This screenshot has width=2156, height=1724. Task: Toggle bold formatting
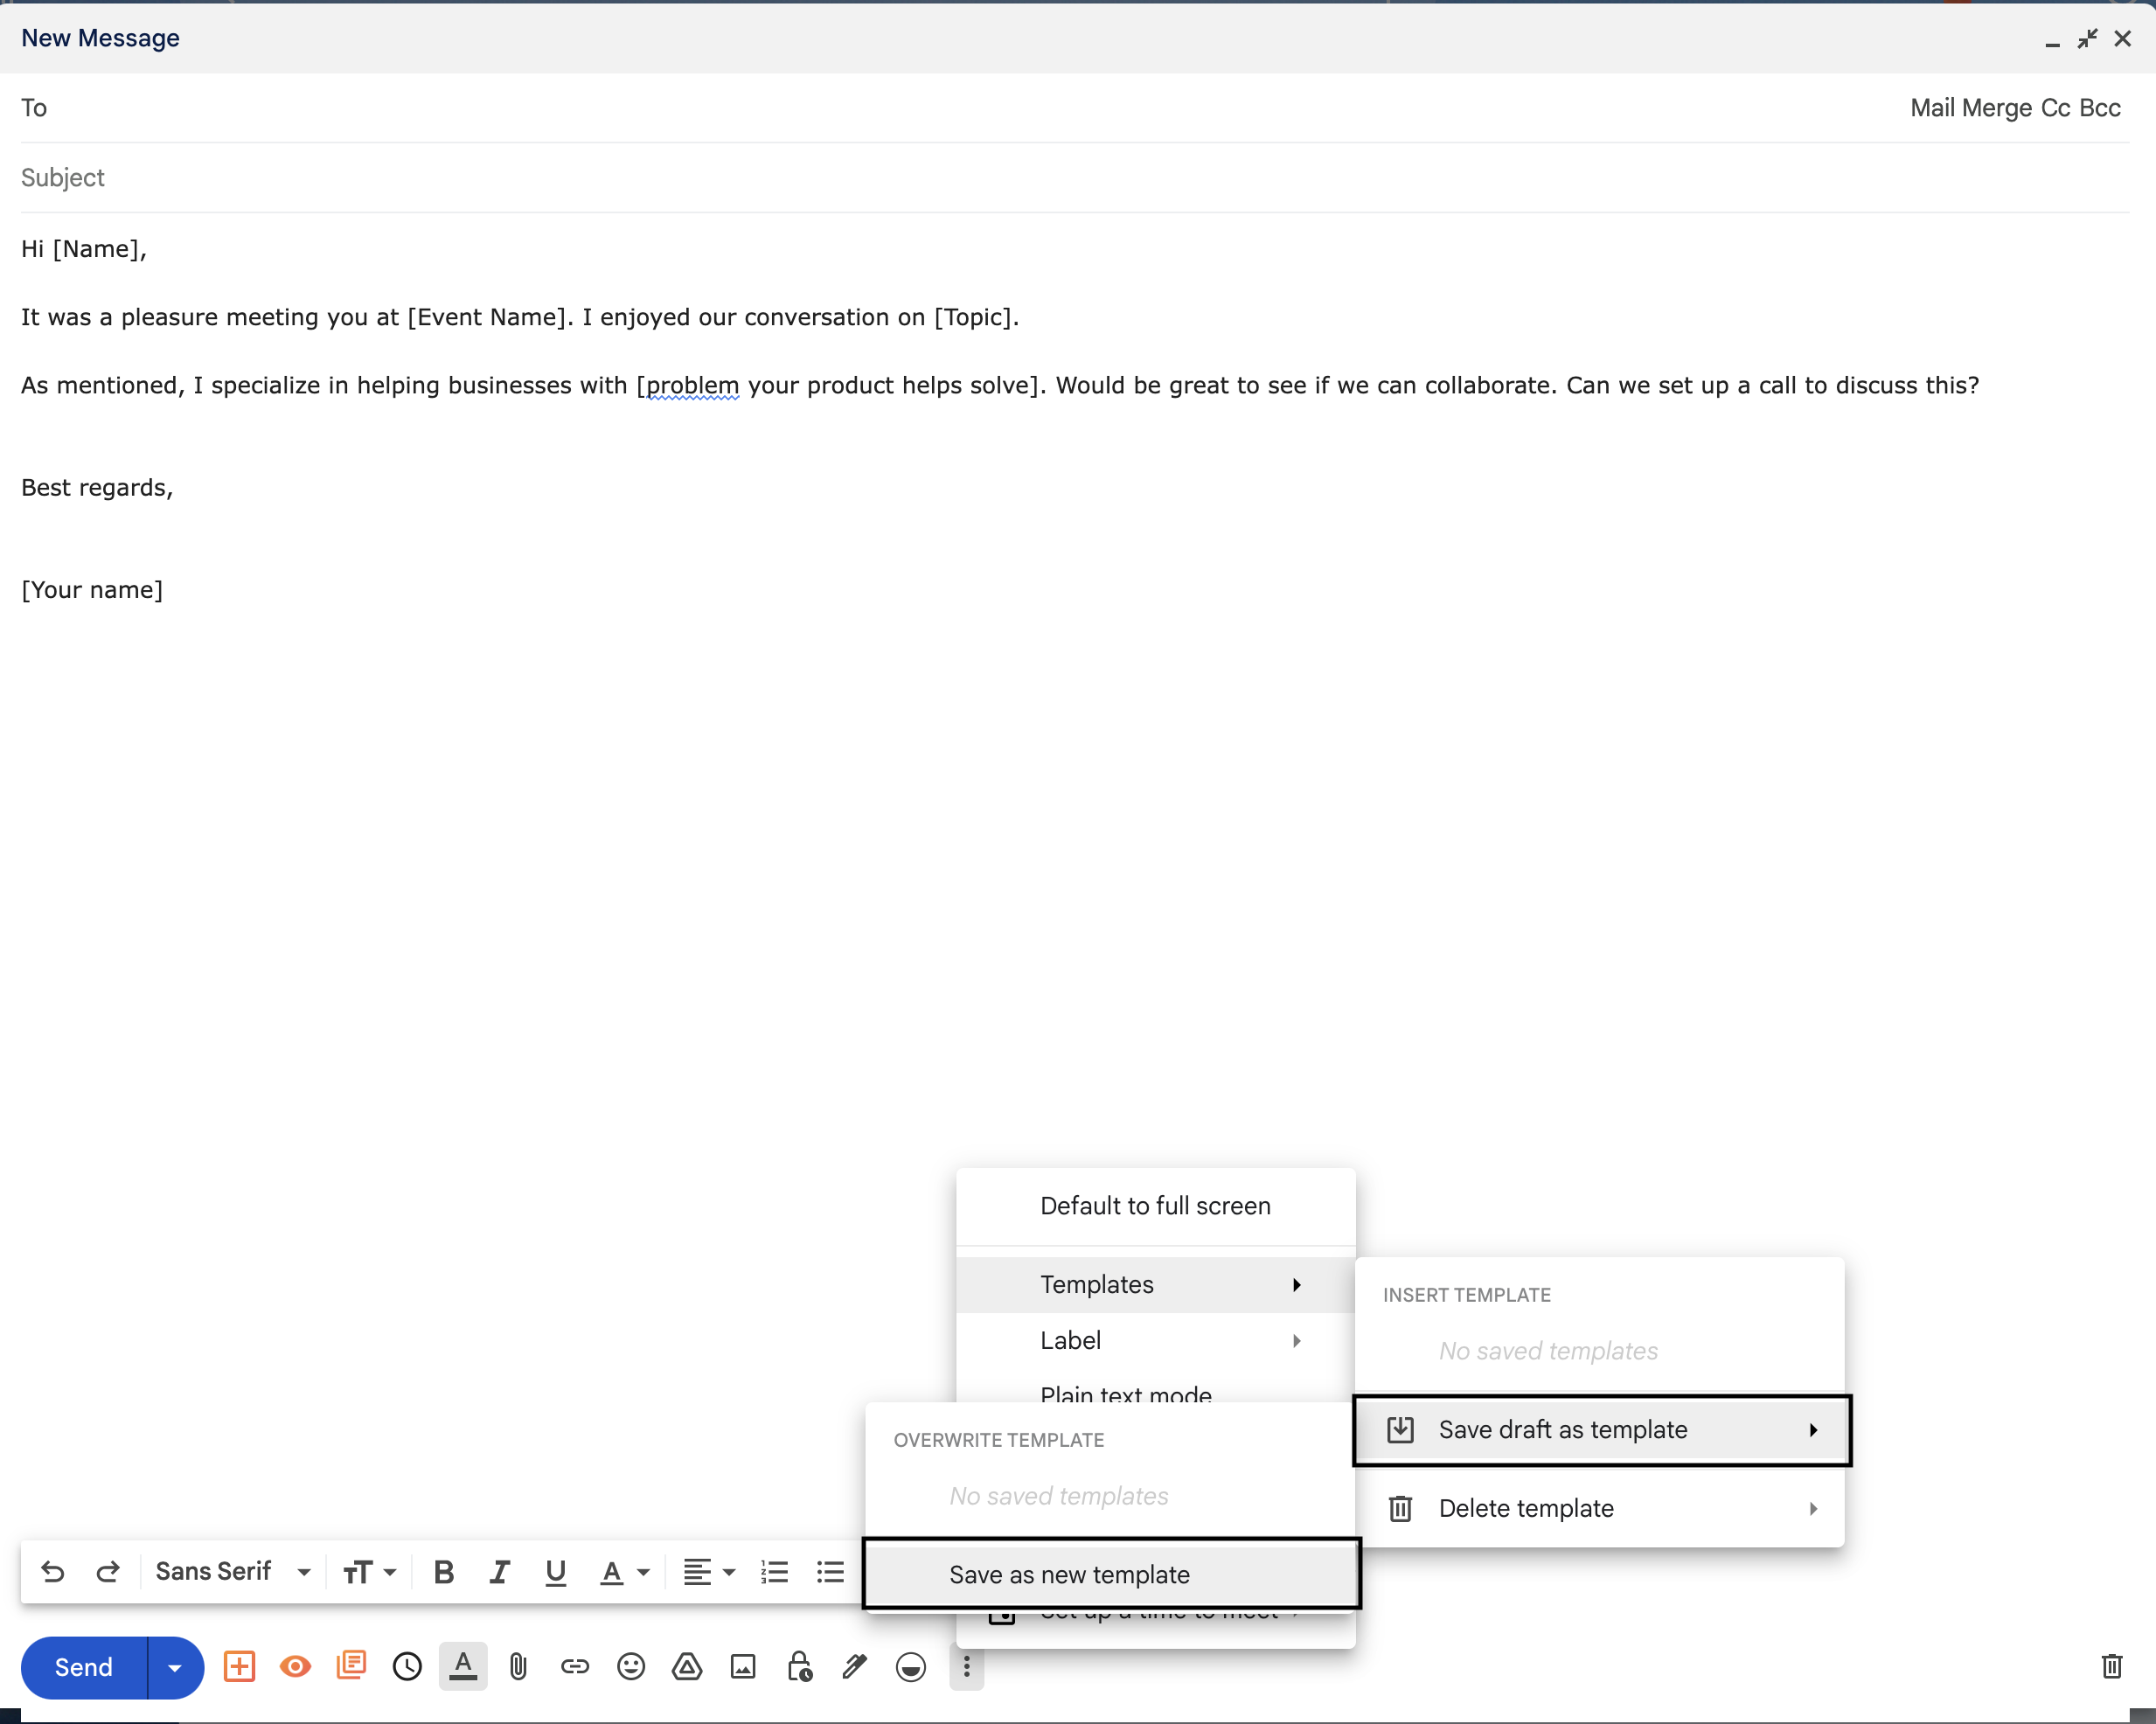click(x=443, y=1572)
